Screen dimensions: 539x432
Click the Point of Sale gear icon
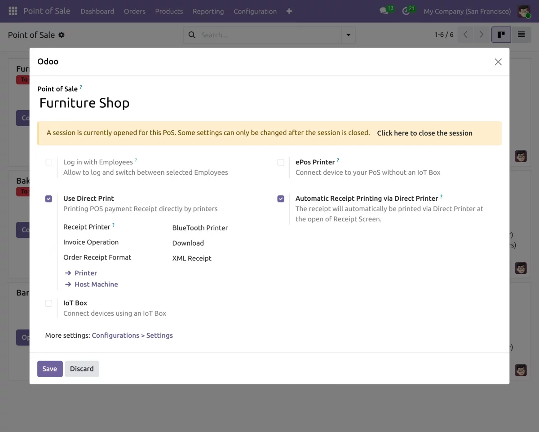point(62,35)
